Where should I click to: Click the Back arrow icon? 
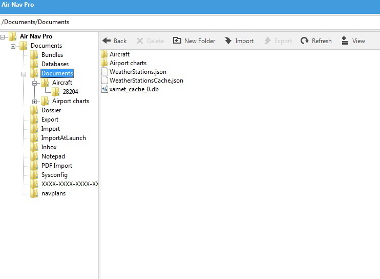point(107,41)
